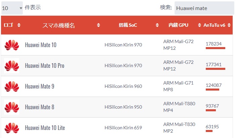Click the 内蔵 GPU column header label

click(178, 25)
